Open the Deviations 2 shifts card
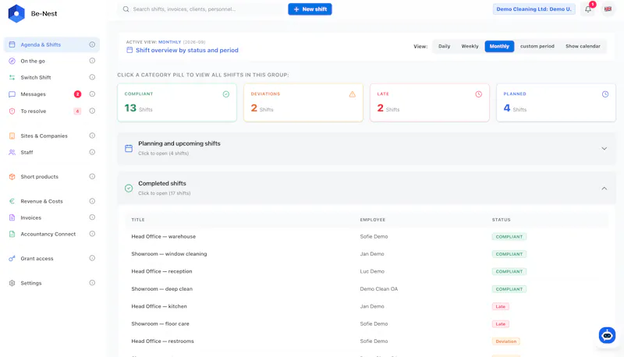Viewport: 624px width, 357px height. pos(303,103)
